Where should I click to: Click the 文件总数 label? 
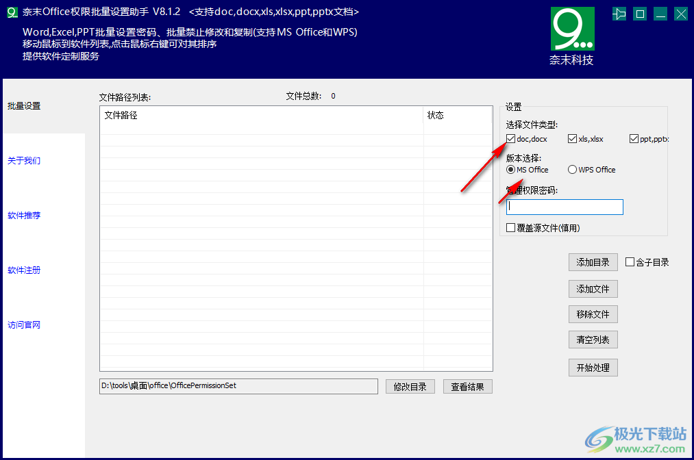click(303, 96)
